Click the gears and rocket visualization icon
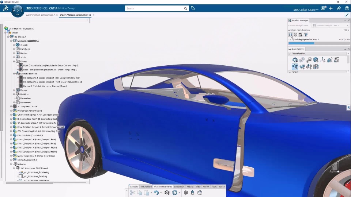 [309, 66]
